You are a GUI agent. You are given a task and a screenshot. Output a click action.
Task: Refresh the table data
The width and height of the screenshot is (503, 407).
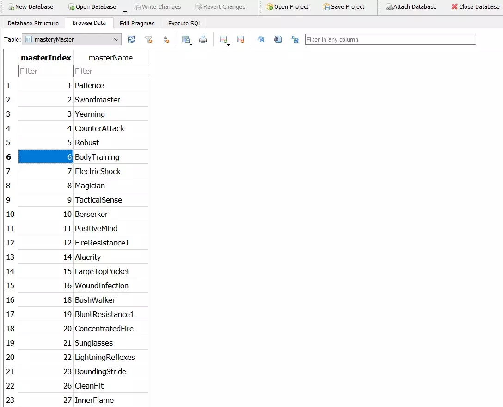131,39
